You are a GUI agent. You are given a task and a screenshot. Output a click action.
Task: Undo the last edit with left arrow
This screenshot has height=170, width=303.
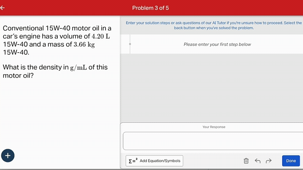click(x=258, y=161)
